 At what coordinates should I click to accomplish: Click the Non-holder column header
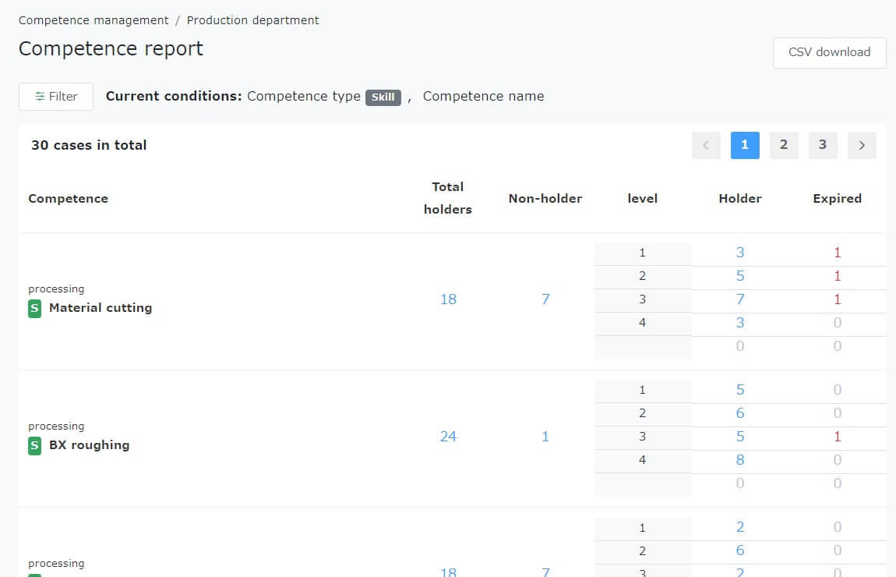click(x=545, y=198)
